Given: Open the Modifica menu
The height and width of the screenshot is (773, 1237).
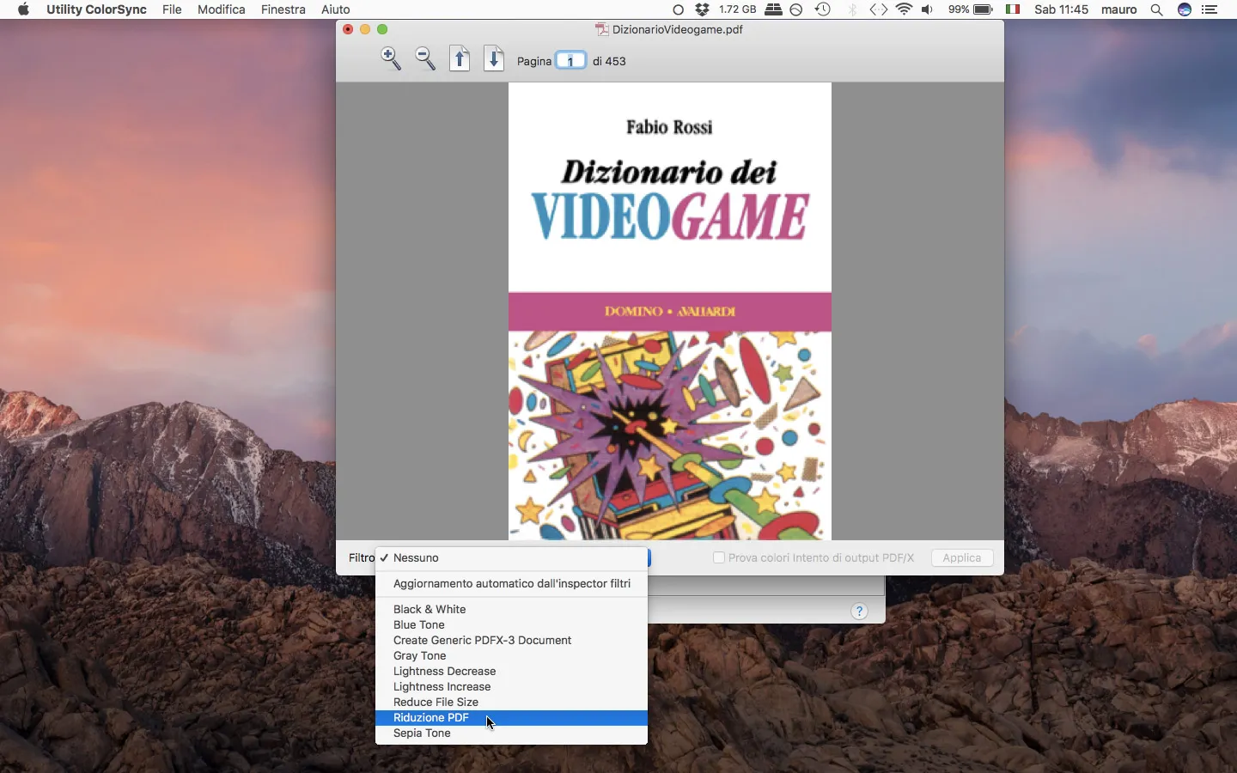Looking at the screenshot, I should pos(222,9).
